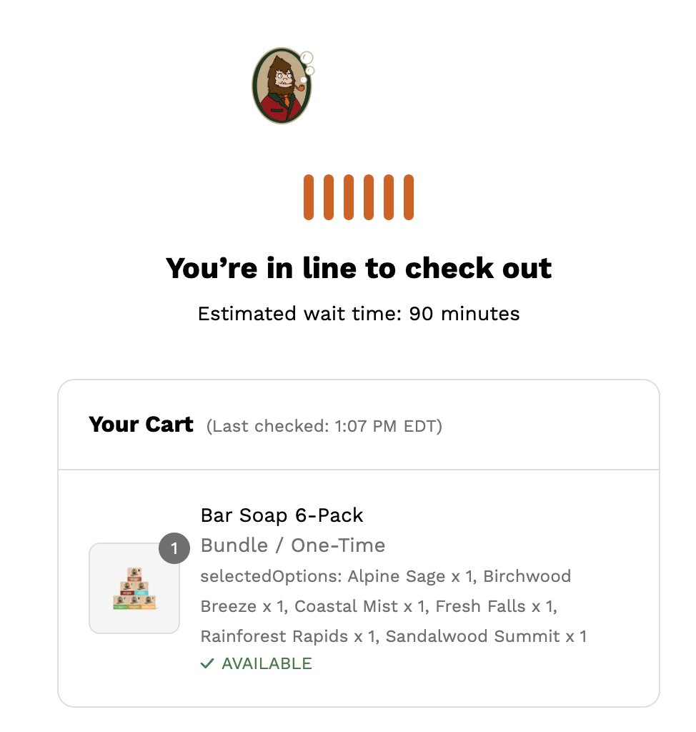Click the AVAILABLE status text
This screenshot has height=732, width=696.
[x=267, y=664]
